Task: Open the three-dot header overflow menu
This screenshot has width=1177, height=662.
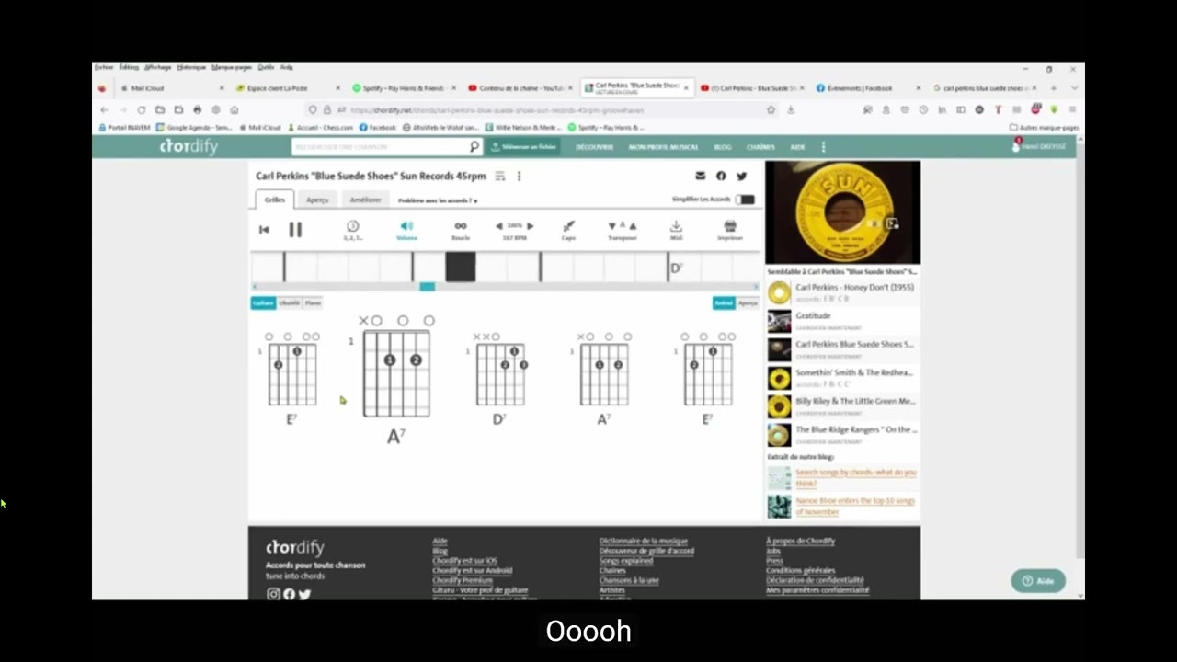Action: click(x=823, y=147)
